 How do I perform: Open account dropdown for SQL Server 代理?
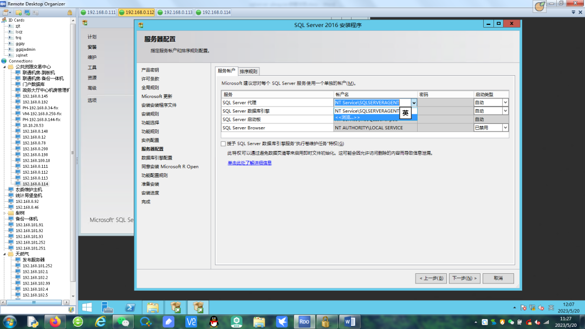click(414, 102)
